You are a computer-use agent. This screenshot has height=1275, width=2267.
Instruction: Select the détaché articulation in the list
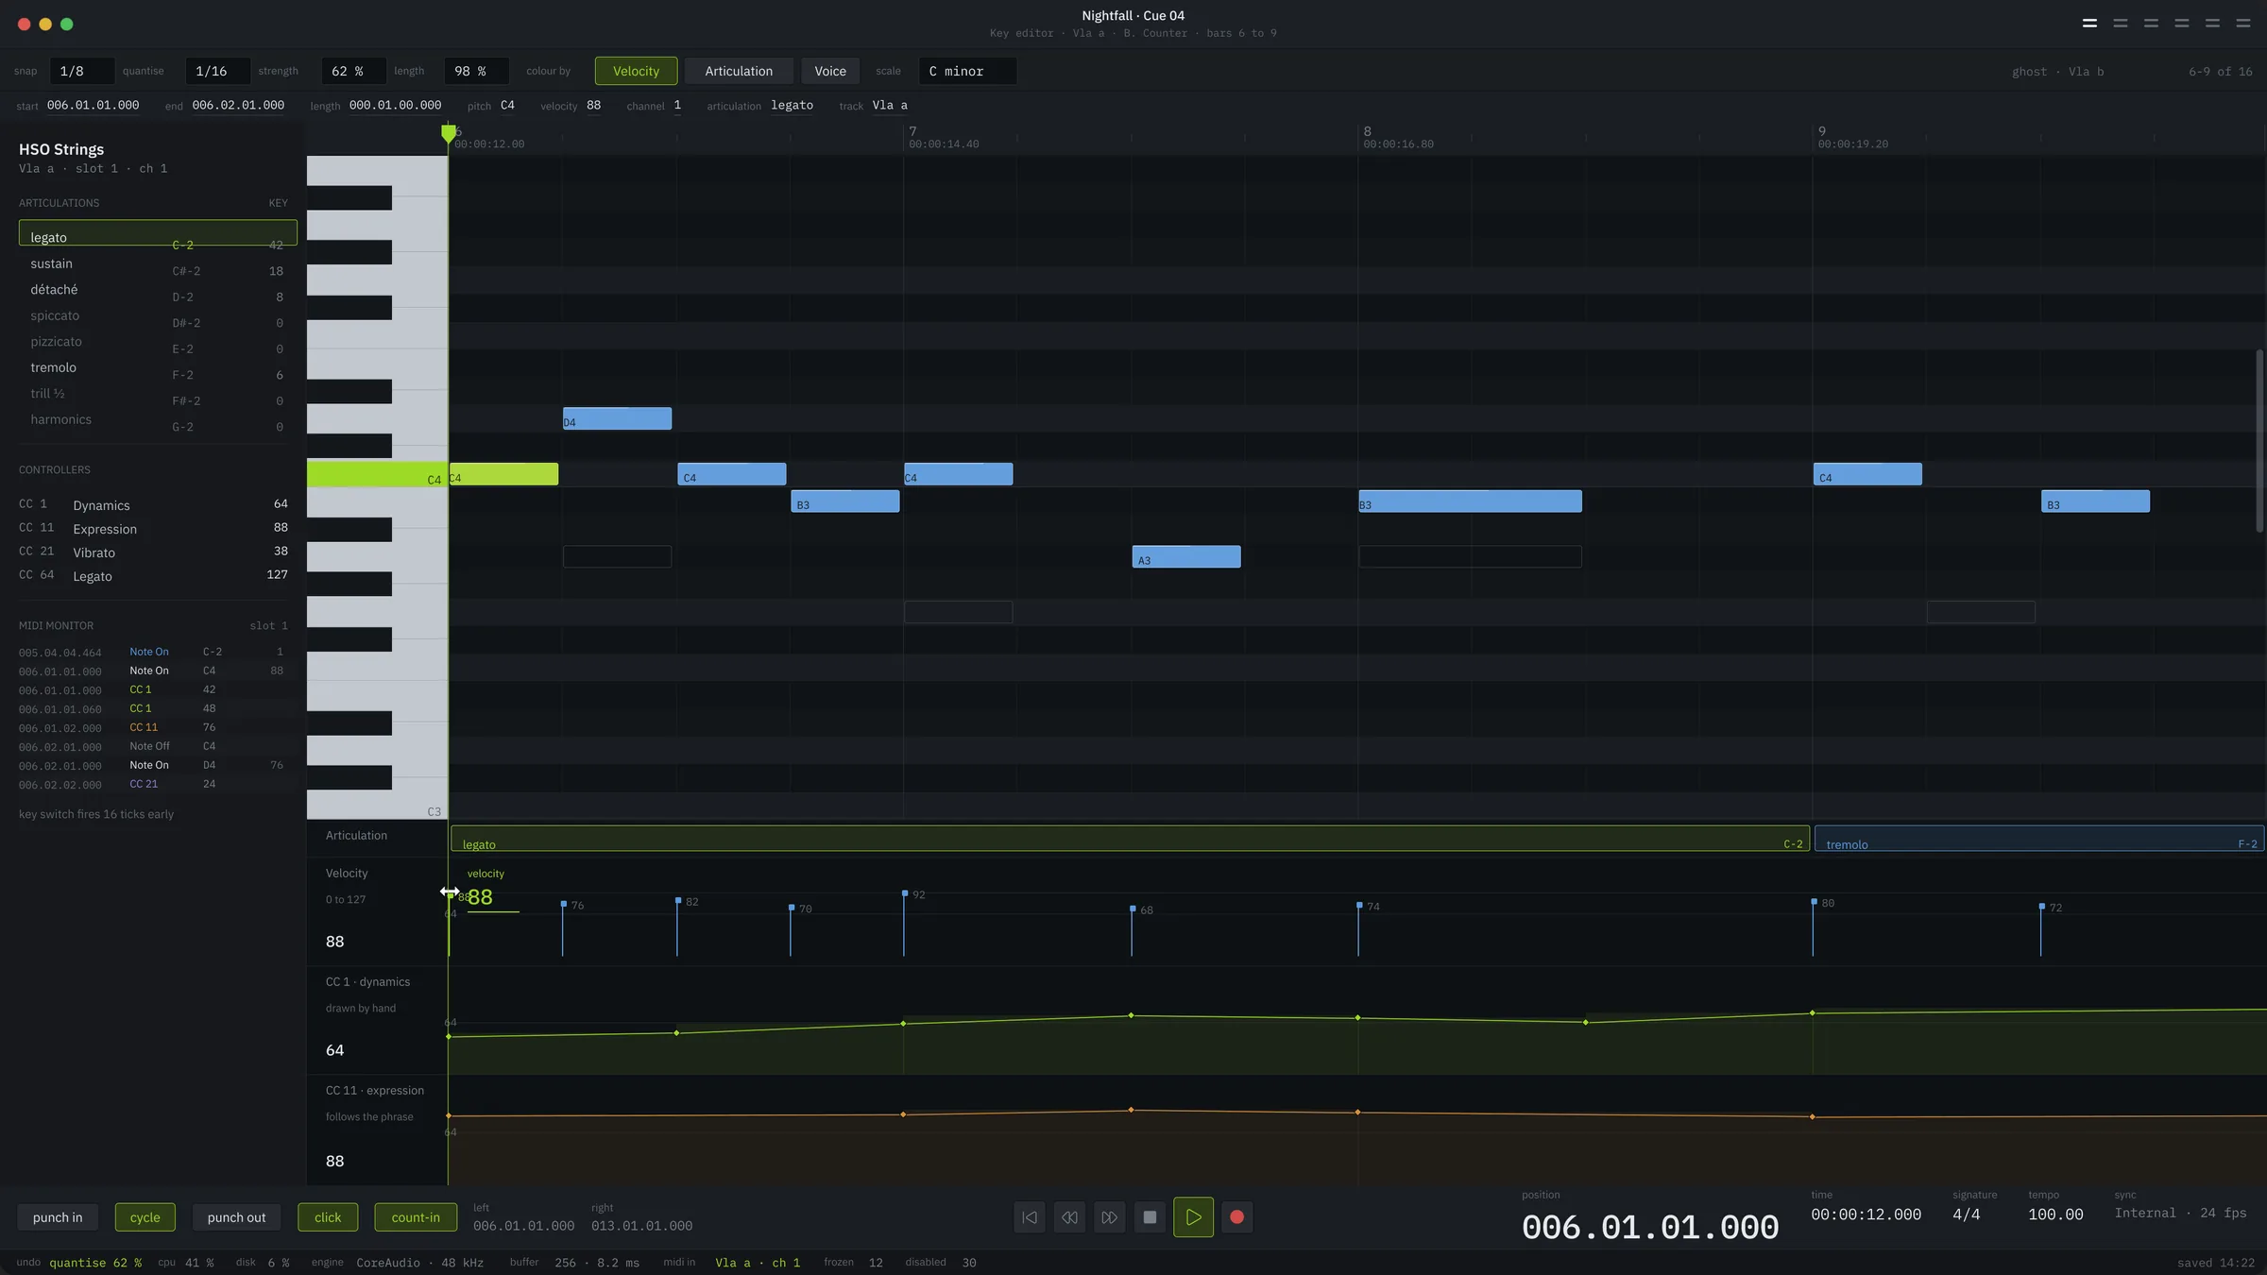[x=158, y=290]
